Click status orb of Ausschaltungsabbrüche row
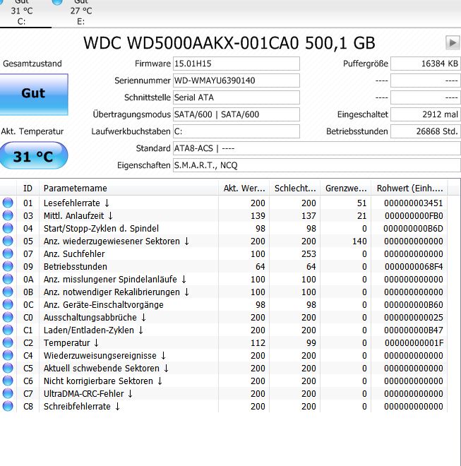 8,317
